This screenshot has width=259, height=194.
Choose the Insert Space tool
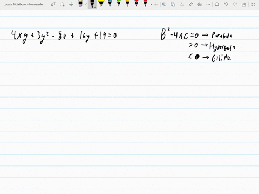[71, 4]
